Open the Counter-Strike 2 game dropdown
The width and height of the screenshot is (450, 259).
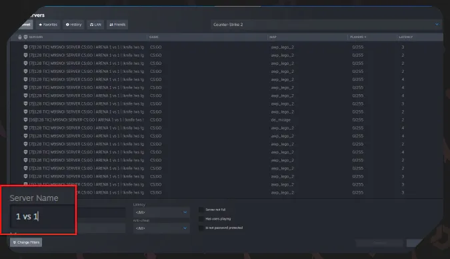click(326, 25)
